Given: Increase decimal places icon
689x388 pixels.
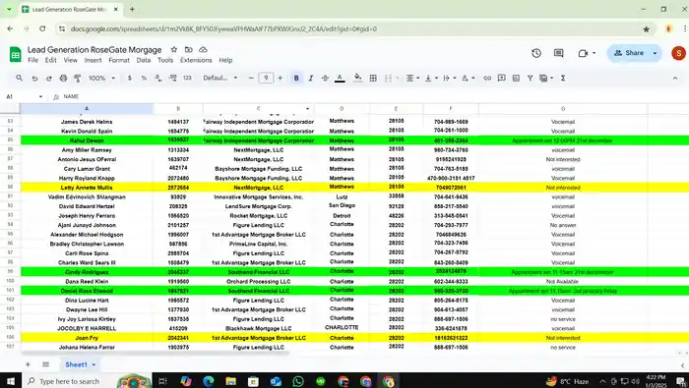Looking at the screenshot, I should 172,78.
